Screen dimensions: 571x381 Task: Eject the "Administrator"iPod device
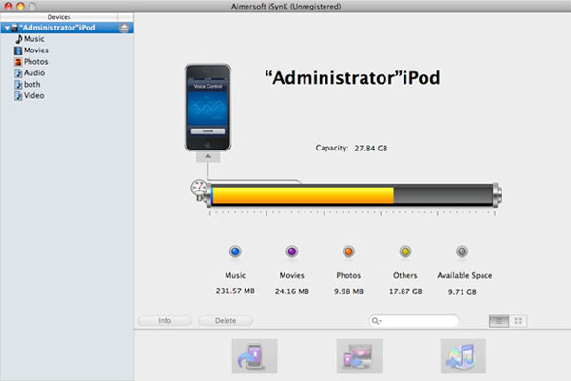pyautogui.click(x=124, y=28)
